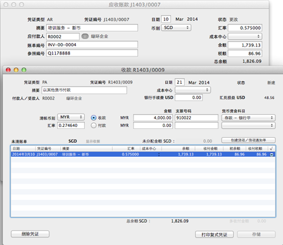Image resolution: width=283 pixels, height=245 pixels.
Task: Toggle the selected row's checkmark box
Action: click(x=272, y=154)
